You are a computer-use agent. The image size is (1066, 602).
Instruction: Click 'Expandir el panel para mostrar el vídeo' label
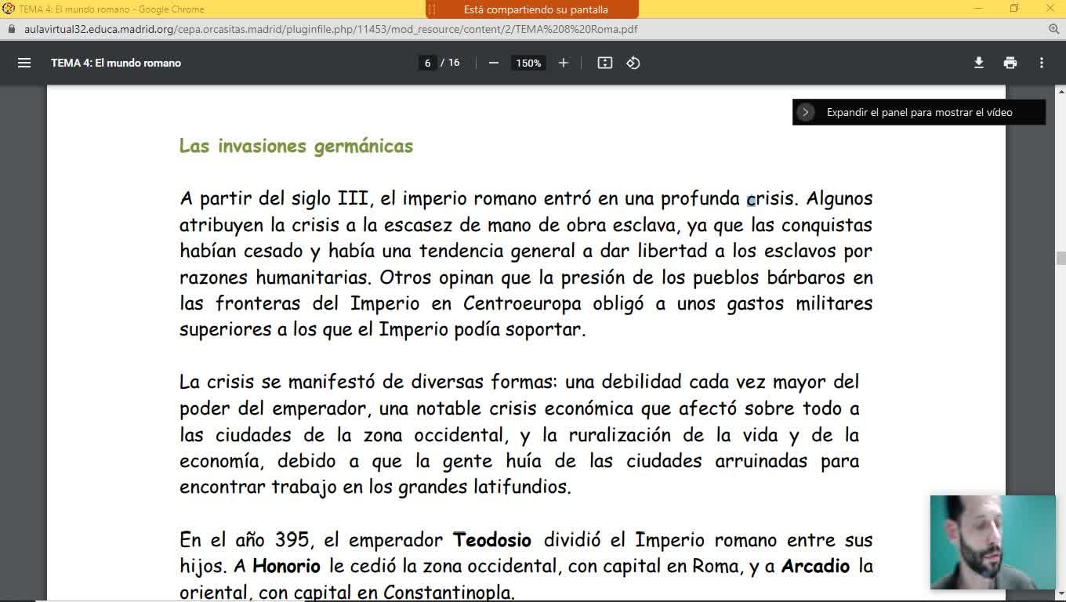coord(919,112)
